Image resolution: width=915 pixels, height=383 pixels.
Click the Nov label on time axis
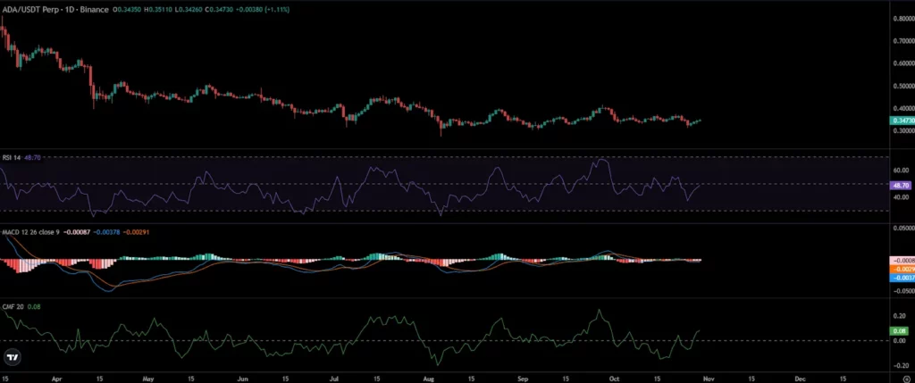[x=710, y=378]
